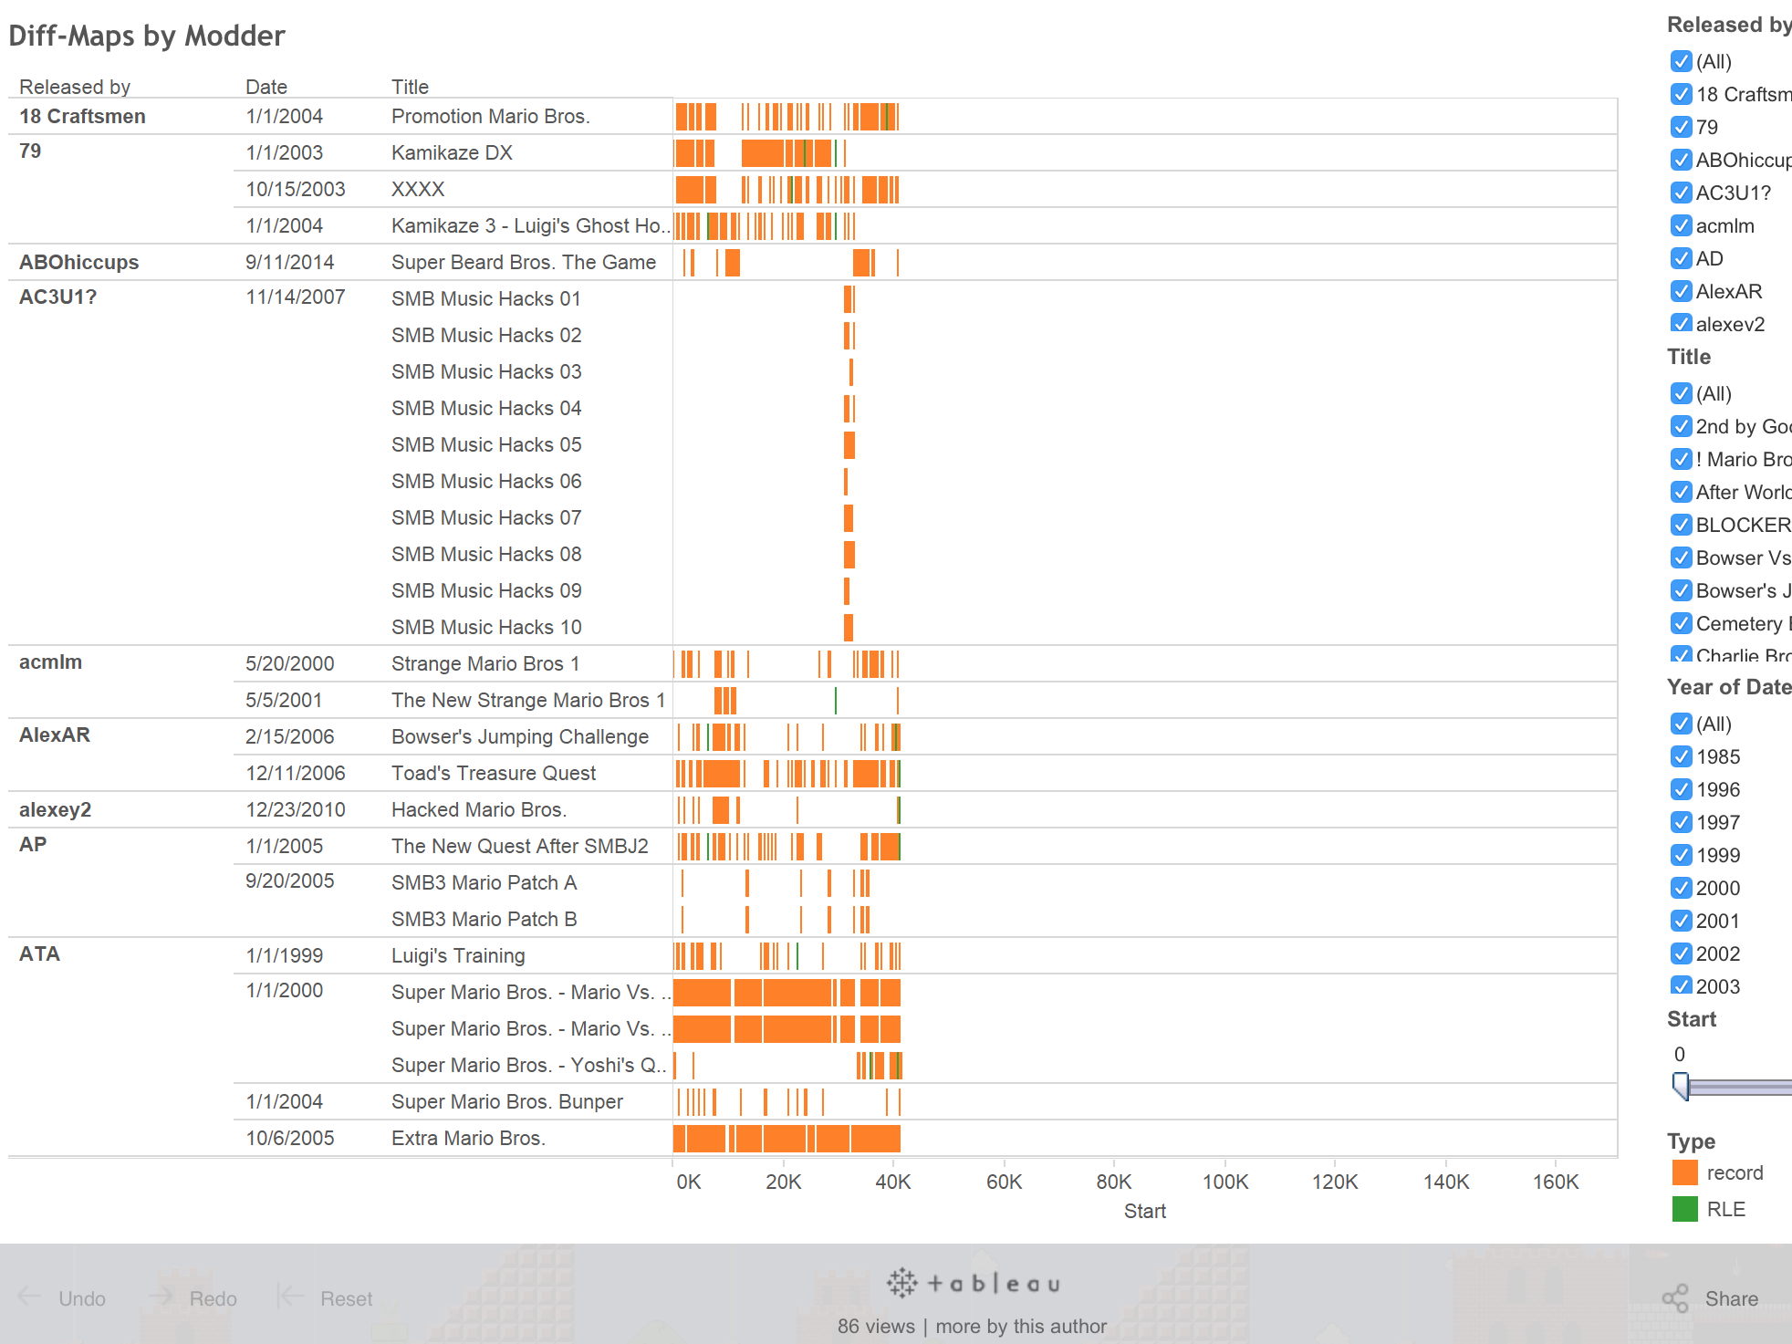The width and height of the screenshot is (1792, 1344).
Task: Select the acmlm modder label
Action: pos(50,662)
